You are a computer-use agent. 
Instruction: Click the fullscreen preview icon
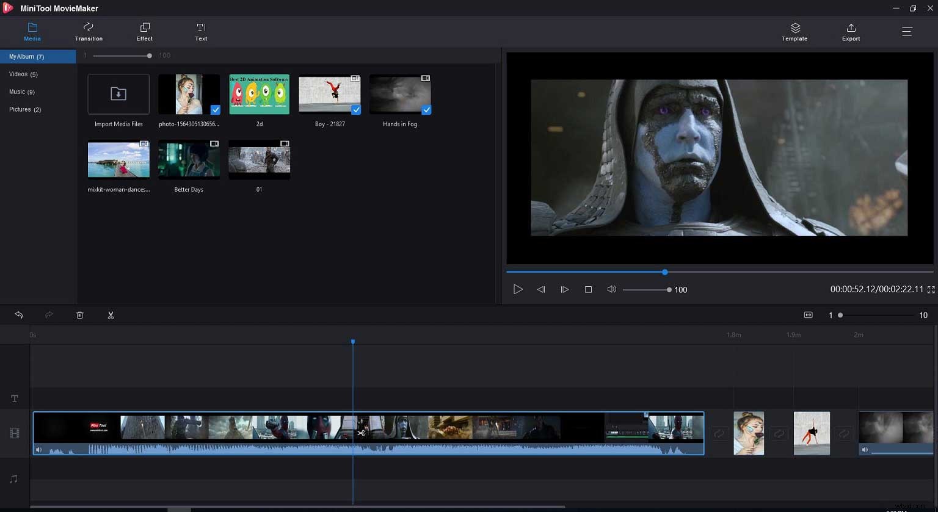tap(931, 290)
